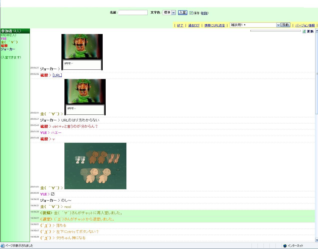
Task: Click message 'URLのはり方わからない'
Action: (80, 120)
